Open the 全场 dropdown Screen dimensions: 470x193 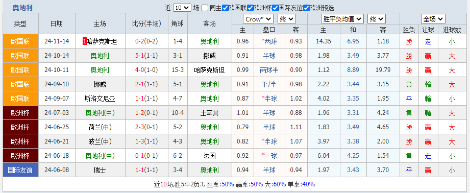click(x=433, y=19)
